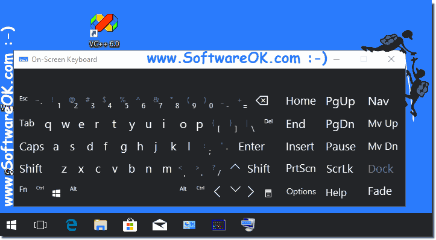Viewport: 436px width, 240px height.
Task: Tap the letter g key
Action: pyautogui.click(x=124, y=147)
